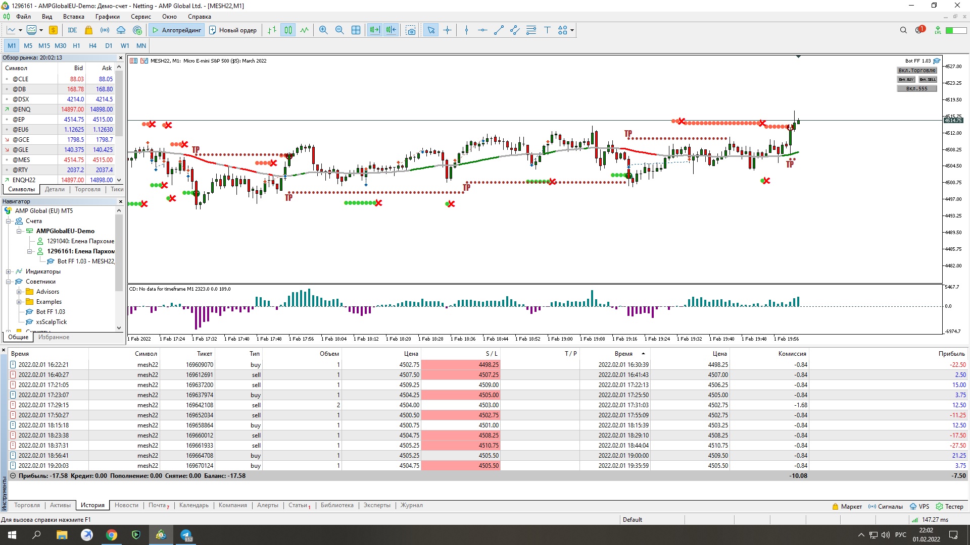Take a chart screenshot with camera icon
970x545 pixels.
click(411, 30)
